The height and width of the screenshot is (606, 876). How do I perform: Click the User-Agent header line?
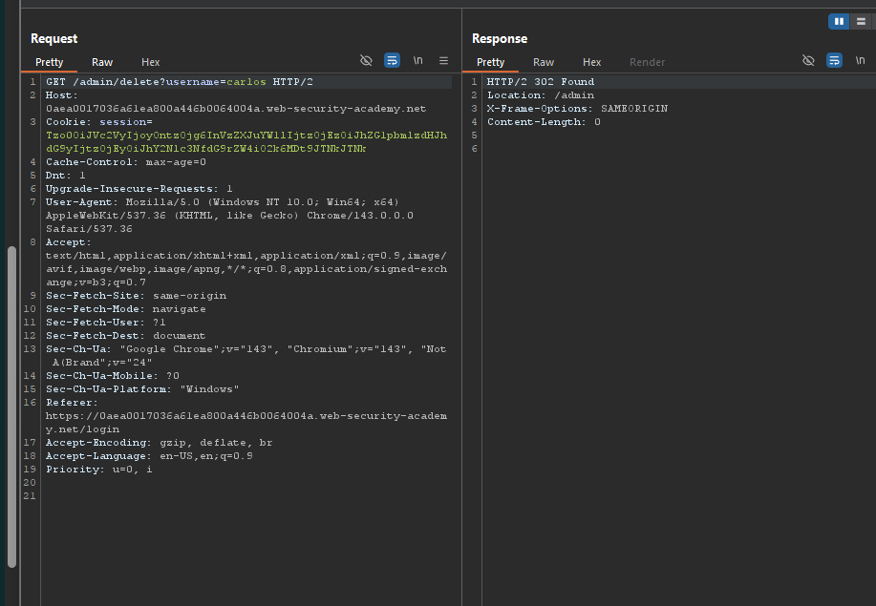click(x=229, y=216)
